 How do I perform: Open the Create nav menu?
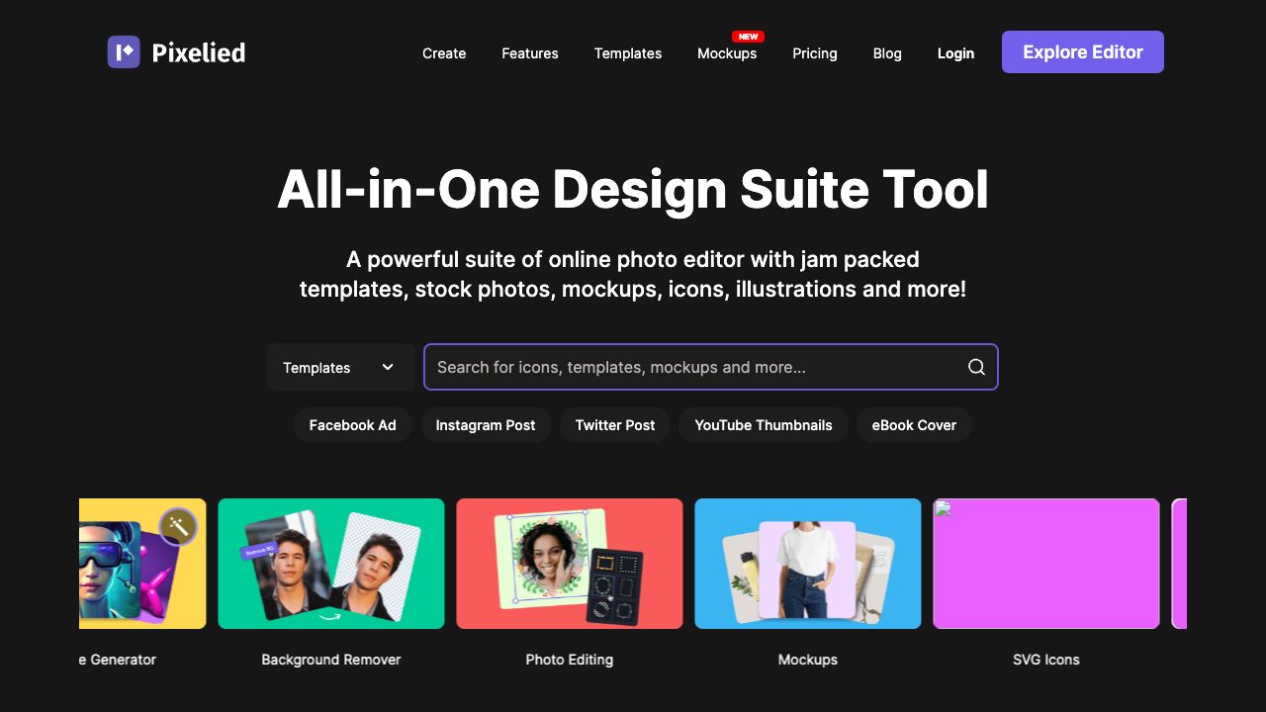click(444, 53)
